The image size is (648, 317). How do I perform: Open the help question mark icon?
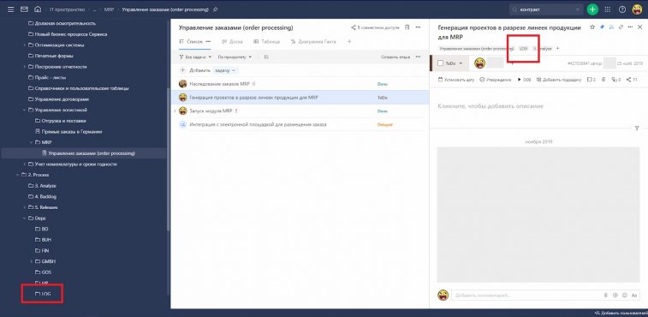[x=622, y=9]
